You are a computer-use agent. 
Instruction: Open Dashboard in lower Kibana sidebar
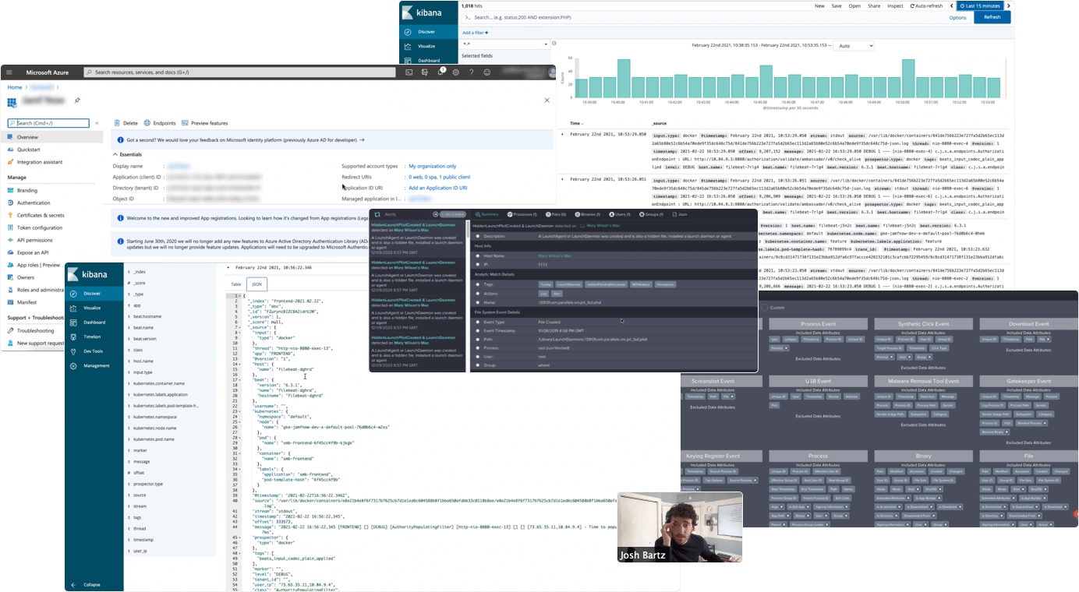click(x=94, y=322)
